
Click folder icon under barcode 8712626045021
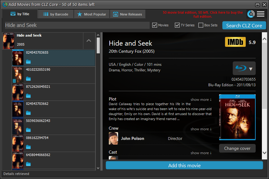point(29,96)
